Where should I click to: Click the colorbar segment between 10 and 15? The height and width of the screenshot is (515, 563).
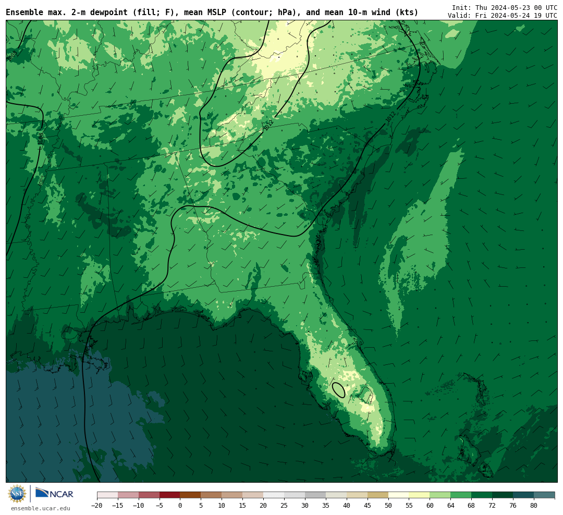232,495
